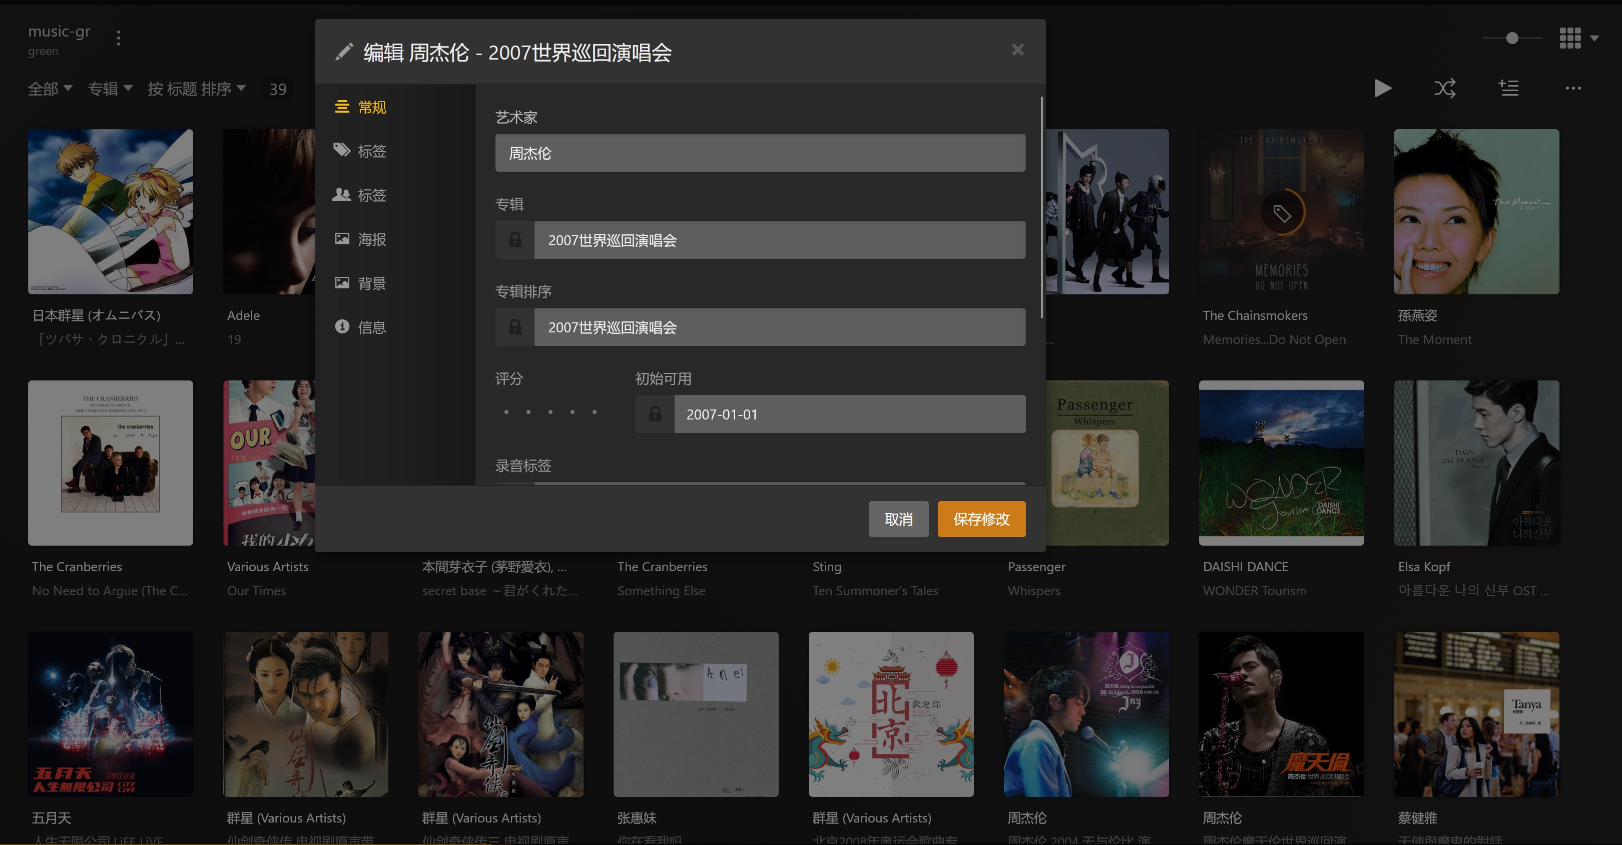Switch to the 海报 tab
The height and width of the screenshot is (845, 1622).
pos(371,239)
